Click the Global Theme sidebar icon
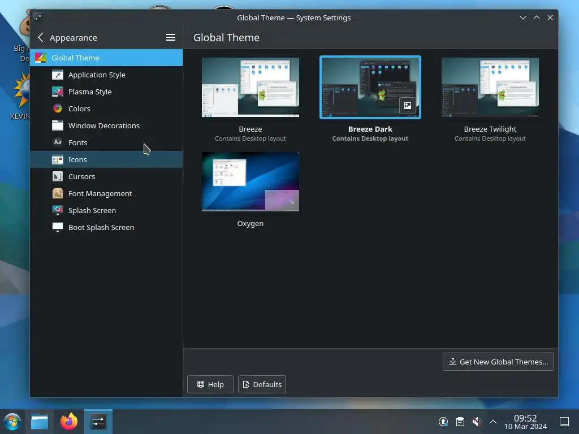579x434 pixels. (41, 58)
